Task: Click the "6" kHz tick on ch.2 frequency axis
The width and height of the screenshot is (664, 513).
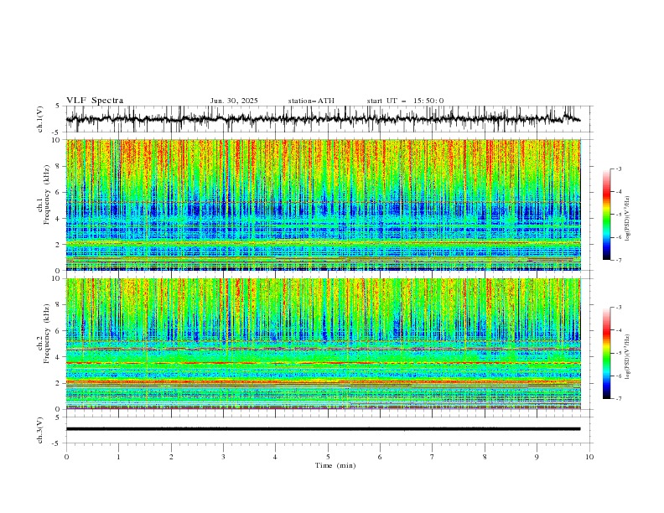Action: tap(59, 331)
